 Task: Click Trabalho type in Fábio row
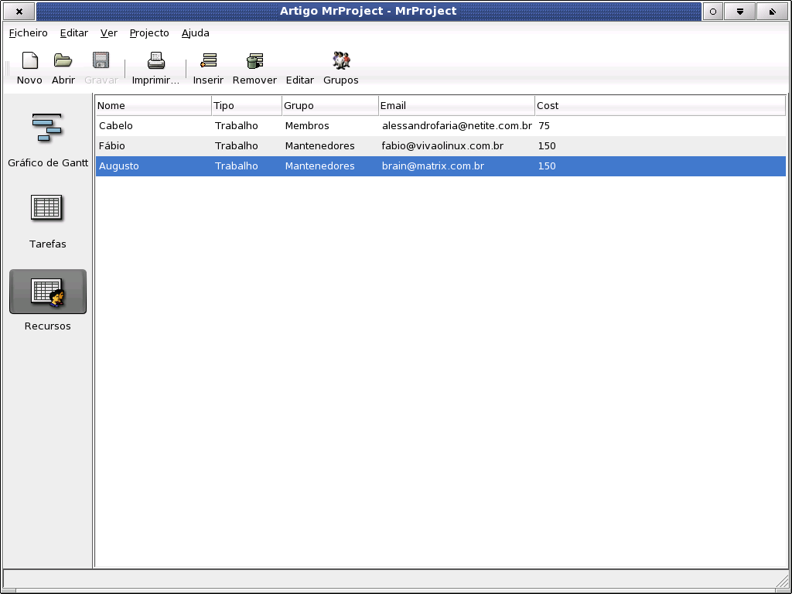click(x=237, y=146)
